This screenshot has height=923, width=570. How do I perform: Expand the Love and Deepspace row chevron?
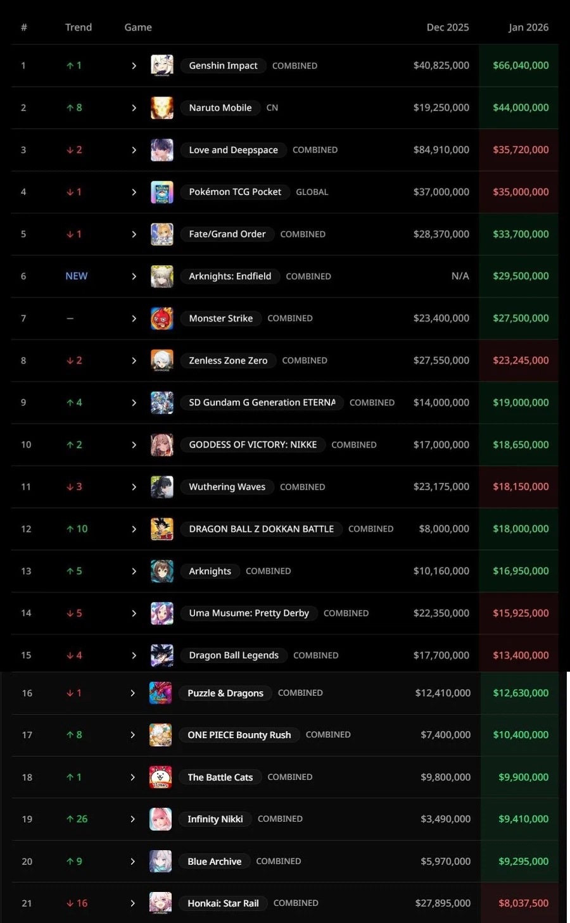click(x=134, y=150)
